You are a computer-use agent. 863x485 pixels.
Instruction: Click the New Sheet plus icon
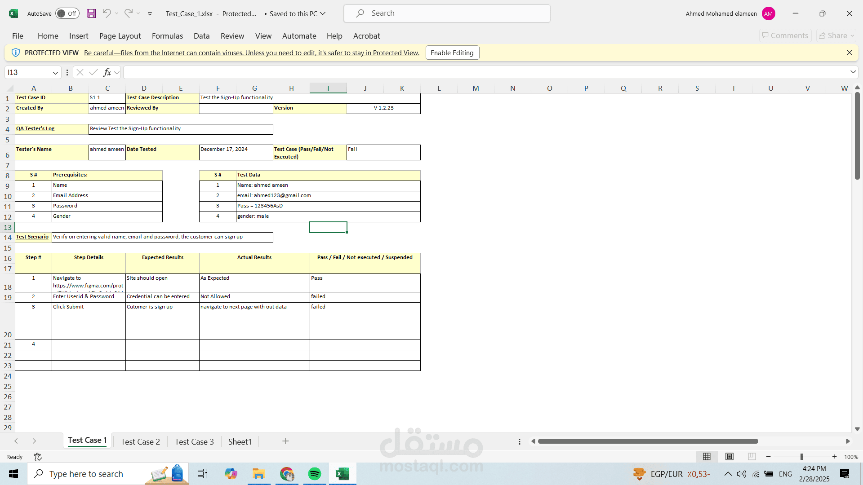285,441
